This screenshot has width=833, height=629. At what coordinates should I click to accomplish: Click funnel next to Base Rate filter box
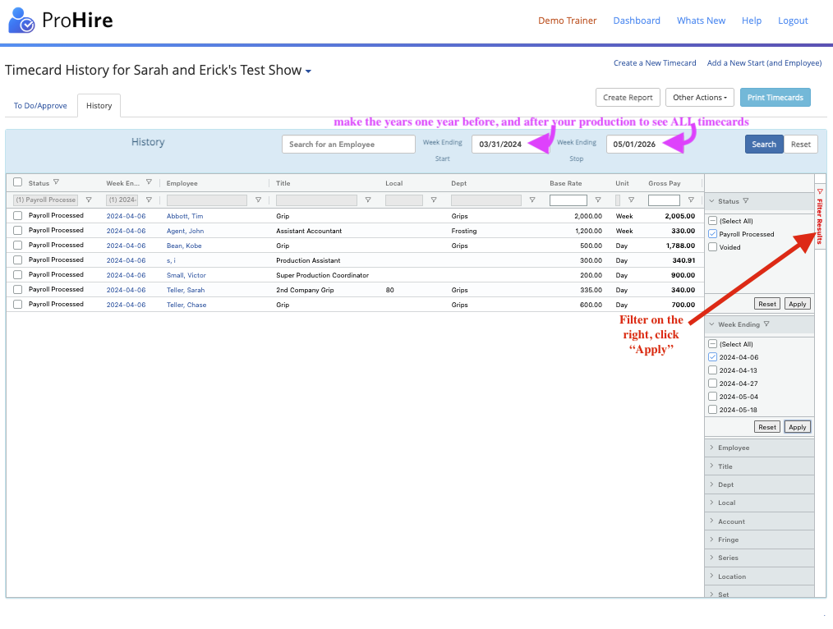(x=598, y=200)
